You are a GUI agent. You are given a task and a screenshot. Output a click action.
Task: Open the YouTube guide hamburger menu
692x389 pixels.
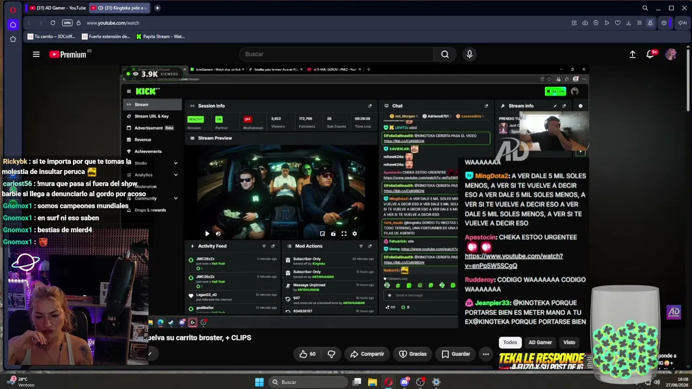click(x=36, y=54)
